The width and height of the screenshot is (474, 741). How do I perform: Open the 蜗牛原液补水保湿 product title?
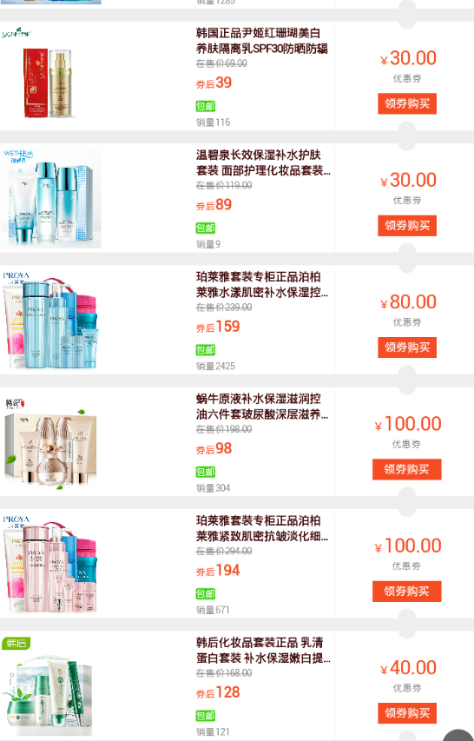(x=262, y=407)
